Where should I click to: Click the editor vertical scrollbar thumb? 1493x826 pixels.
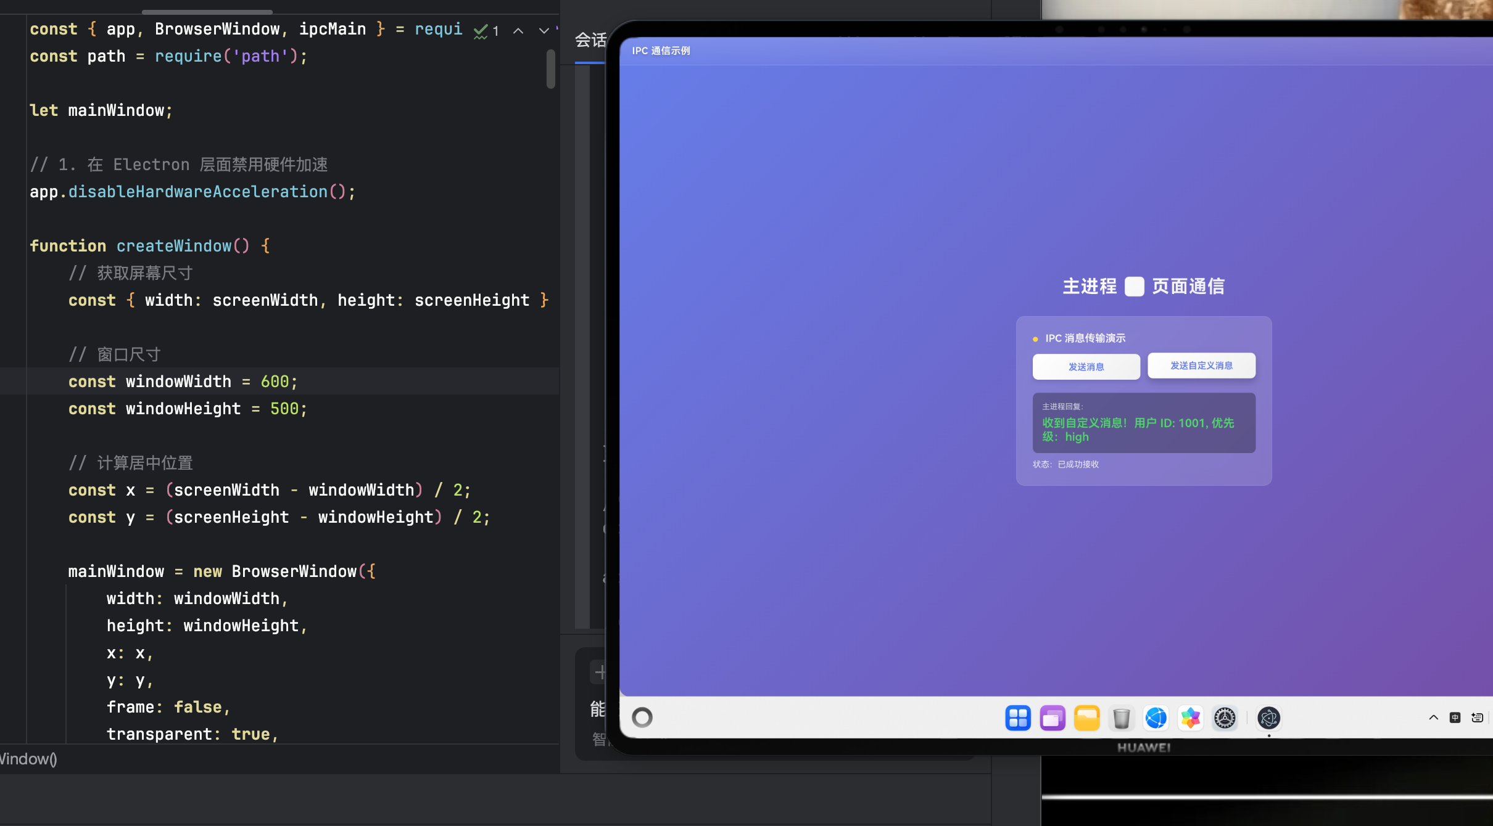click(551, 69)
